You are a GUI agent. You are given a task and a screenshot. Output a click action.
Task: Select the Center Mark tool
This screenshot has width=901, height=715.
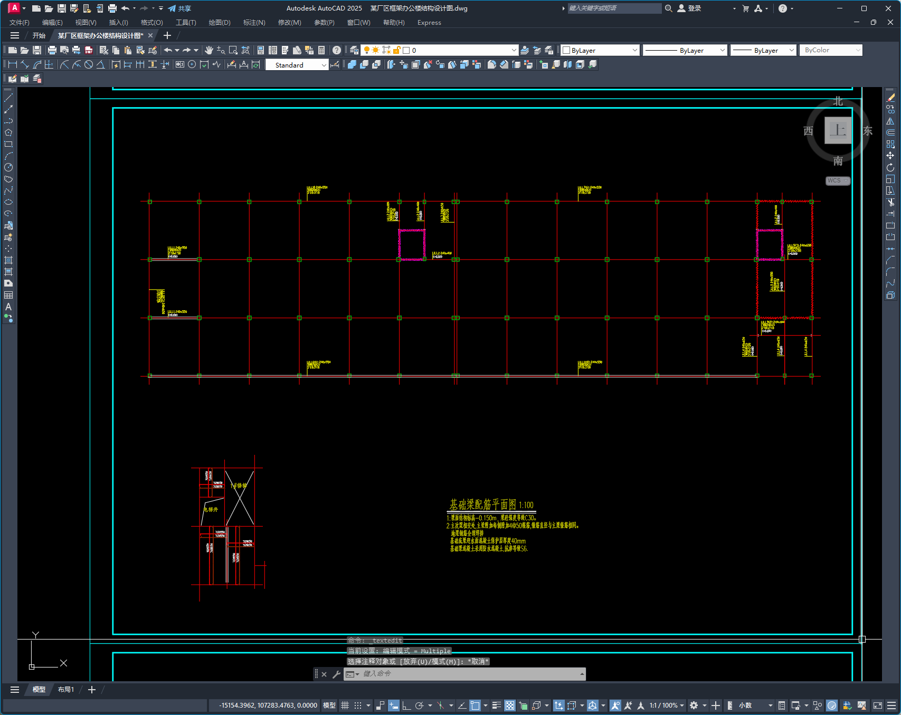coord(192,64)
